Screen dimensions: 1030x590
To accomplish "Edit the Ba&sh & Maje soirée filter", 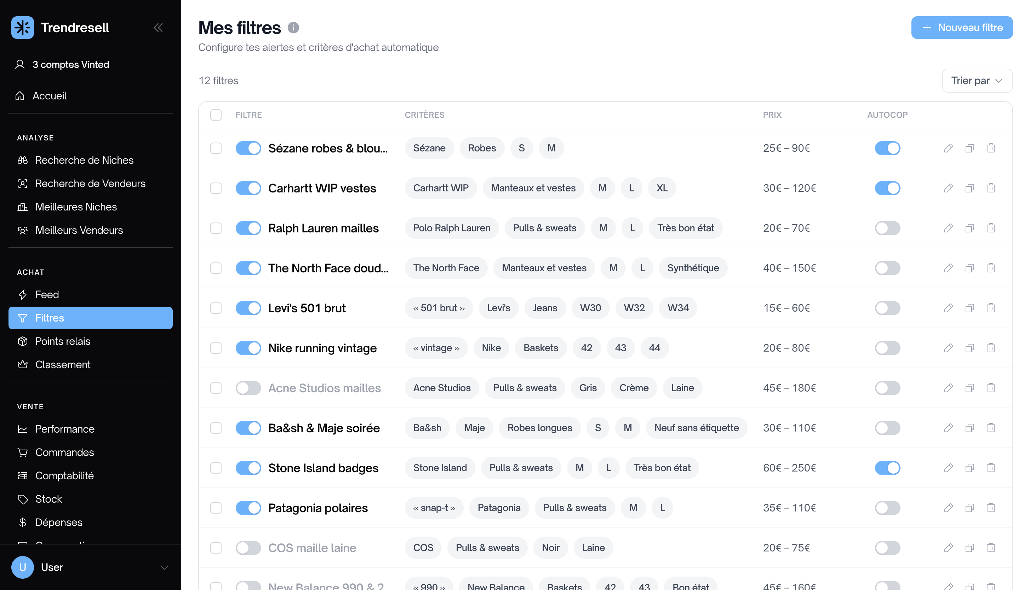I will (x=948, y=428).
